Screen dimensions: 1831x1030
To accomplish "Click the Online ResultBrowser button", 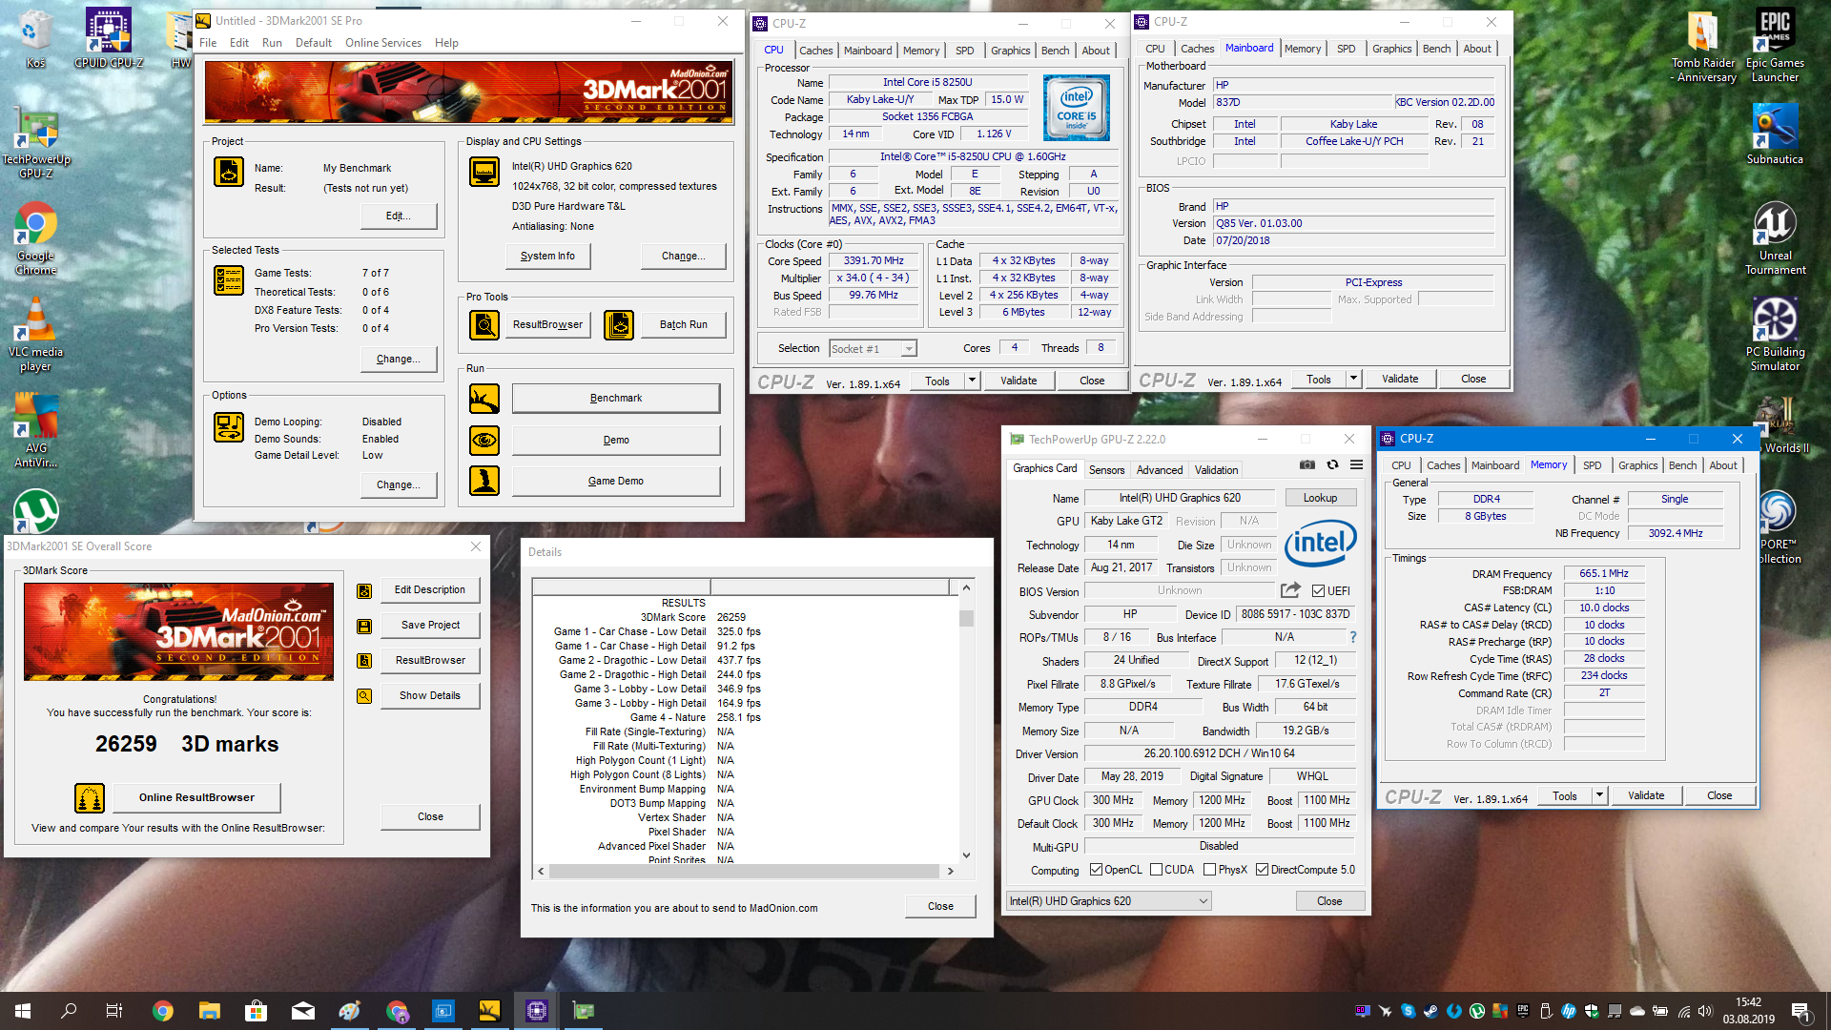I will coord(196,798).
